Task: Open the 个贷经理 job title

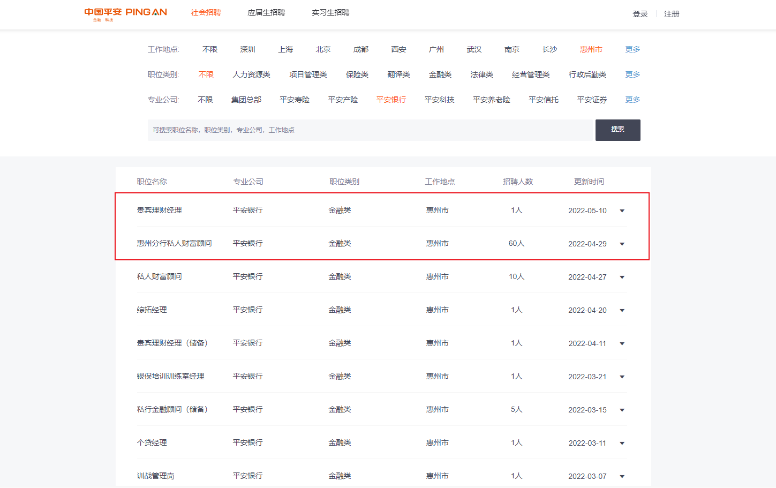Action: (152, 442)
